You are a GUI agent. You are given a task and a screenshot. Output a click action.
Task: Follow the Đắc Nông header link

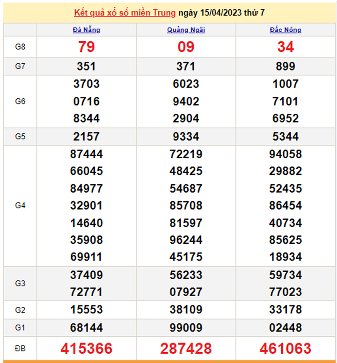(286, 30)
